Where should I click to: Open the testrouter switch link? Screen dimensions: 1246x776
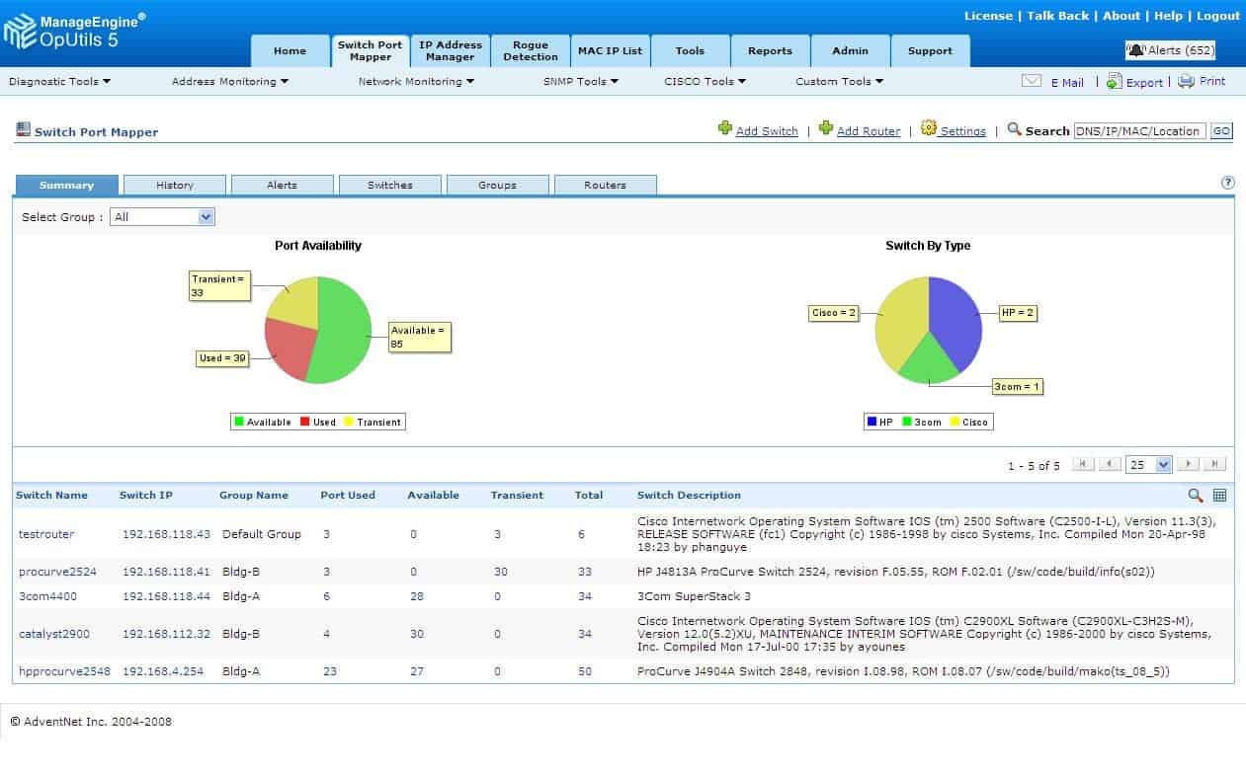click(x=46, y=534)
